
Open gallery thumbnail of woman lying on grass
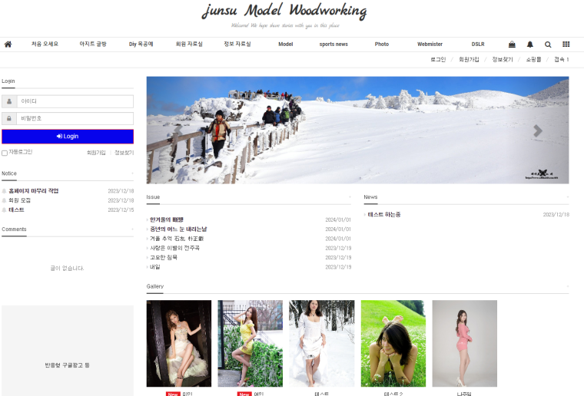(393, 343)
